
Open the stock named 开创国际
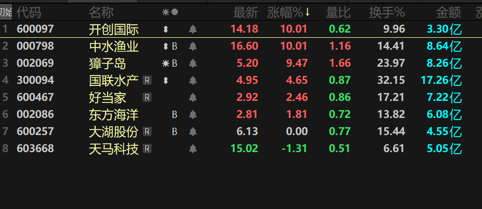point(114,29)
